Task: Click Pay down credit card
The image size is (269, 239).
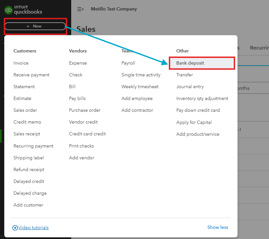Action: 198,110
